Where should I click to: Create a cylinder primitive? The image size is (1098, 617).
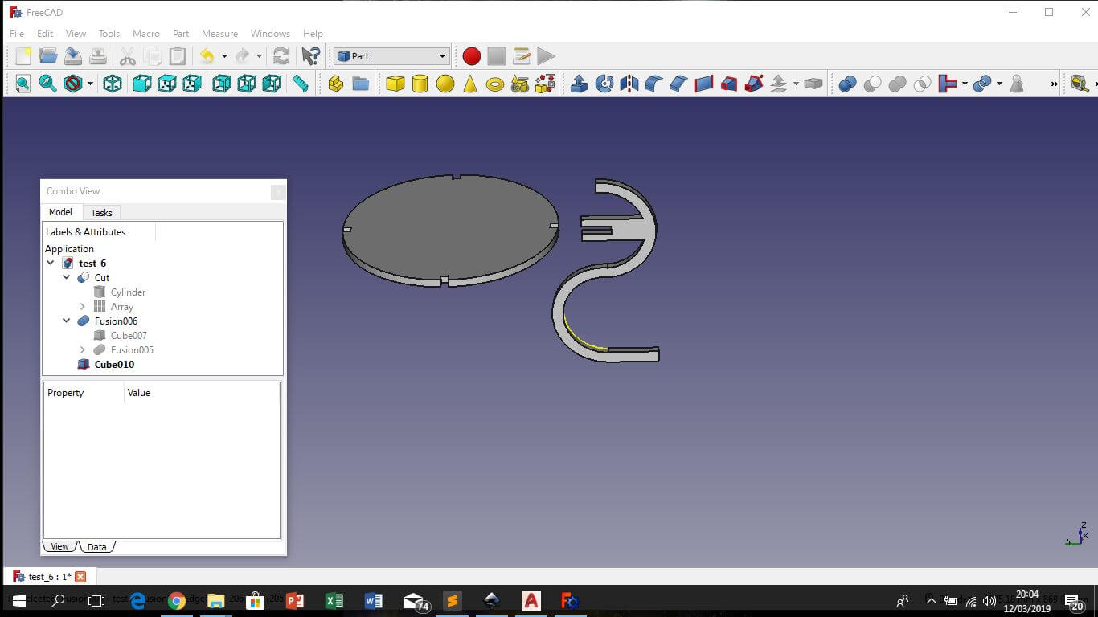tap(420, 84)
